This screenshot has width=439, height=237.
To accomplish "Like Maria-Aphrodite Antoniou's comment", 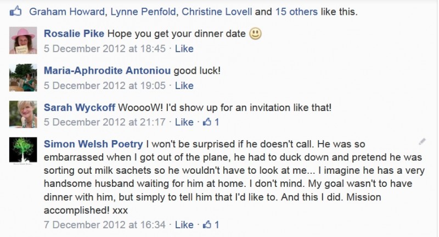I will click(x=184, y=86).
